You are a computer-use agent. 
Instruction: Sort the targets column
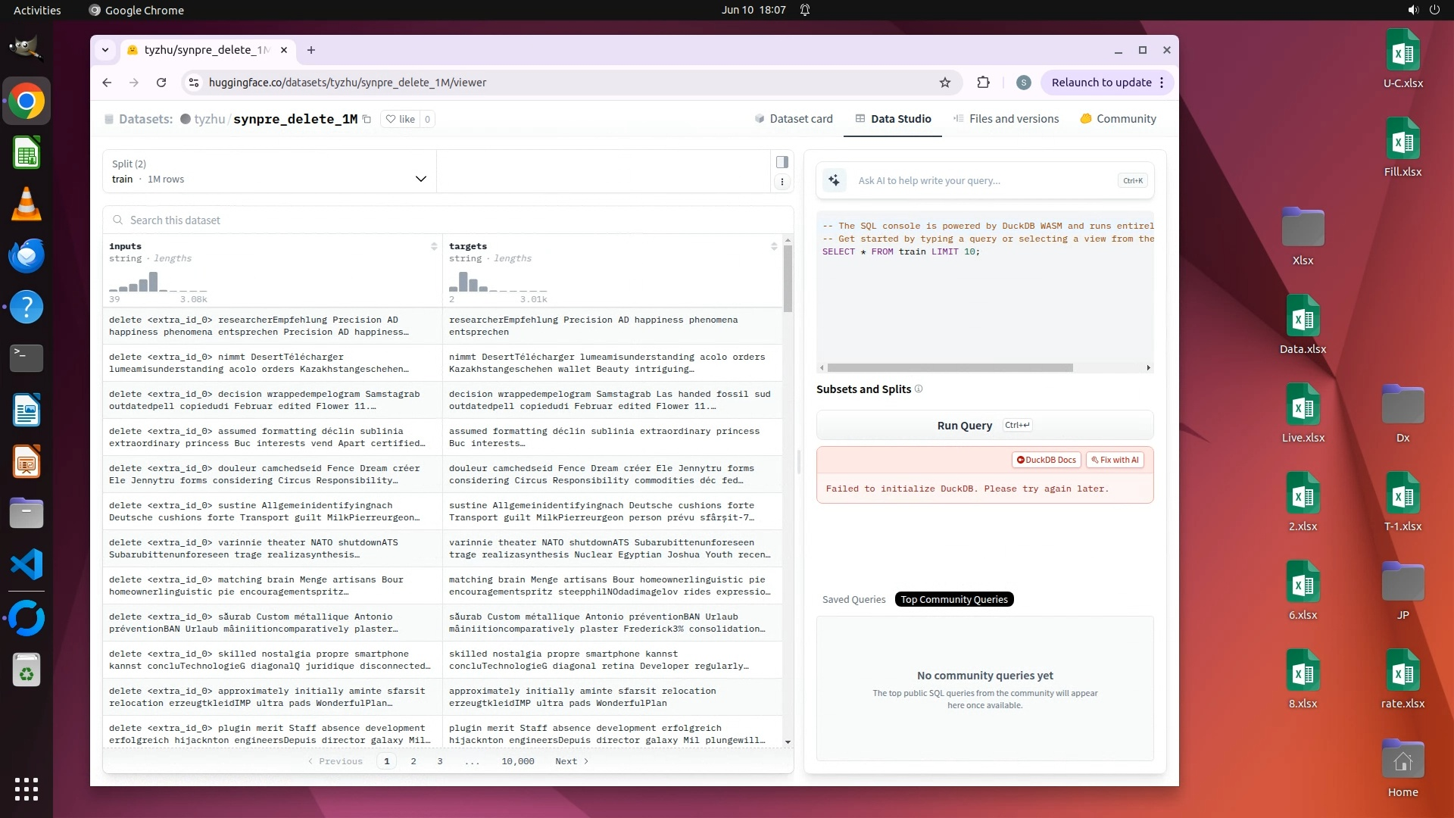pyautogui.click(x=774, y=246)
